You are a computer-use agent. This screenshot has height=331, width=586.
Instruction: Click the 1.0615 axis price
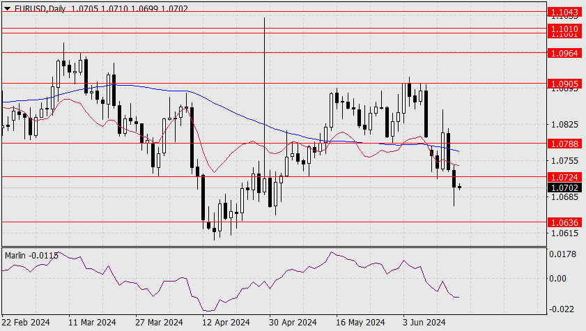[x=564, y=233]
